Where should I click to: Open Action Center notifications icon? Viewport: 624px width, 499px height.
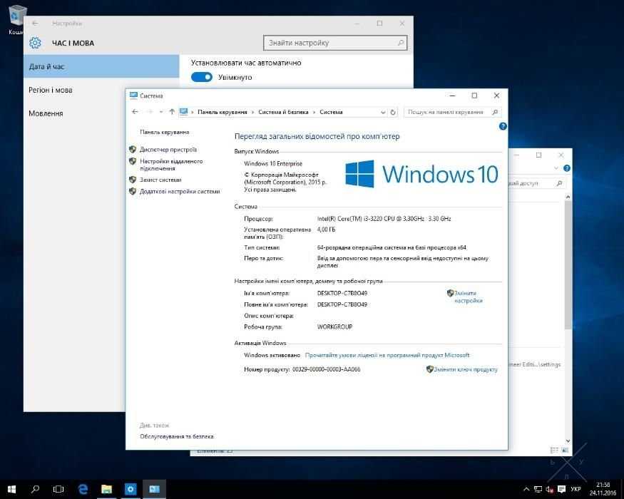coord(561,489)
